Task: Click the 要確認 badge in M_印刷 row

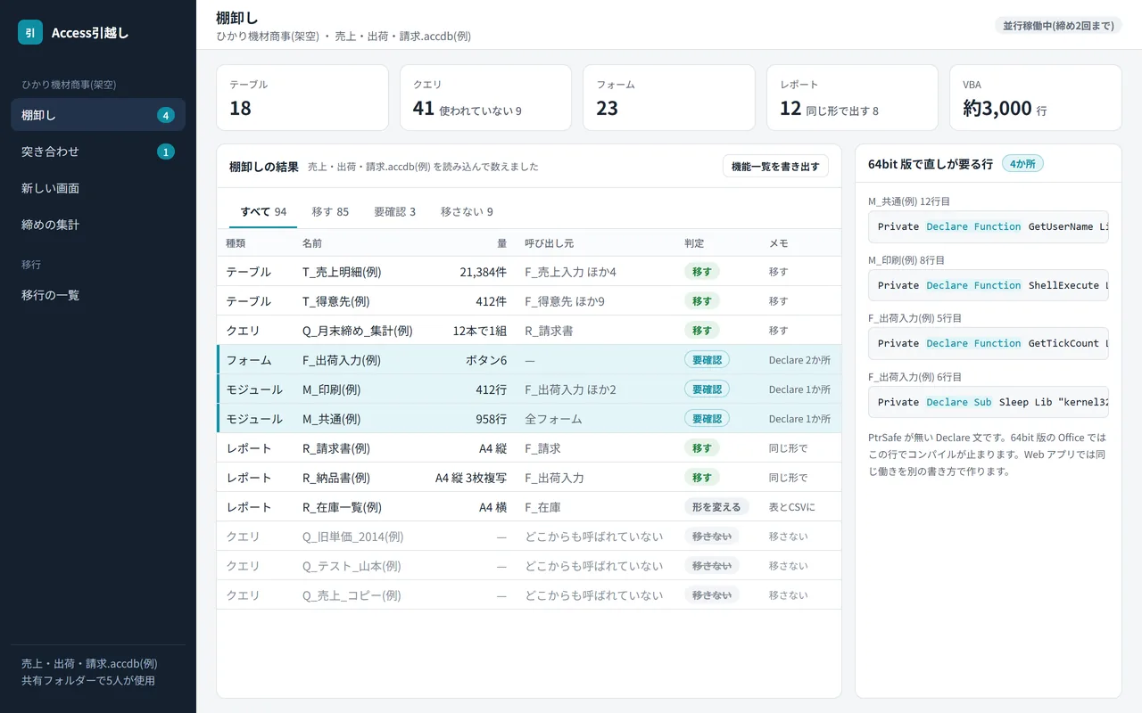Action: point(707,389)
